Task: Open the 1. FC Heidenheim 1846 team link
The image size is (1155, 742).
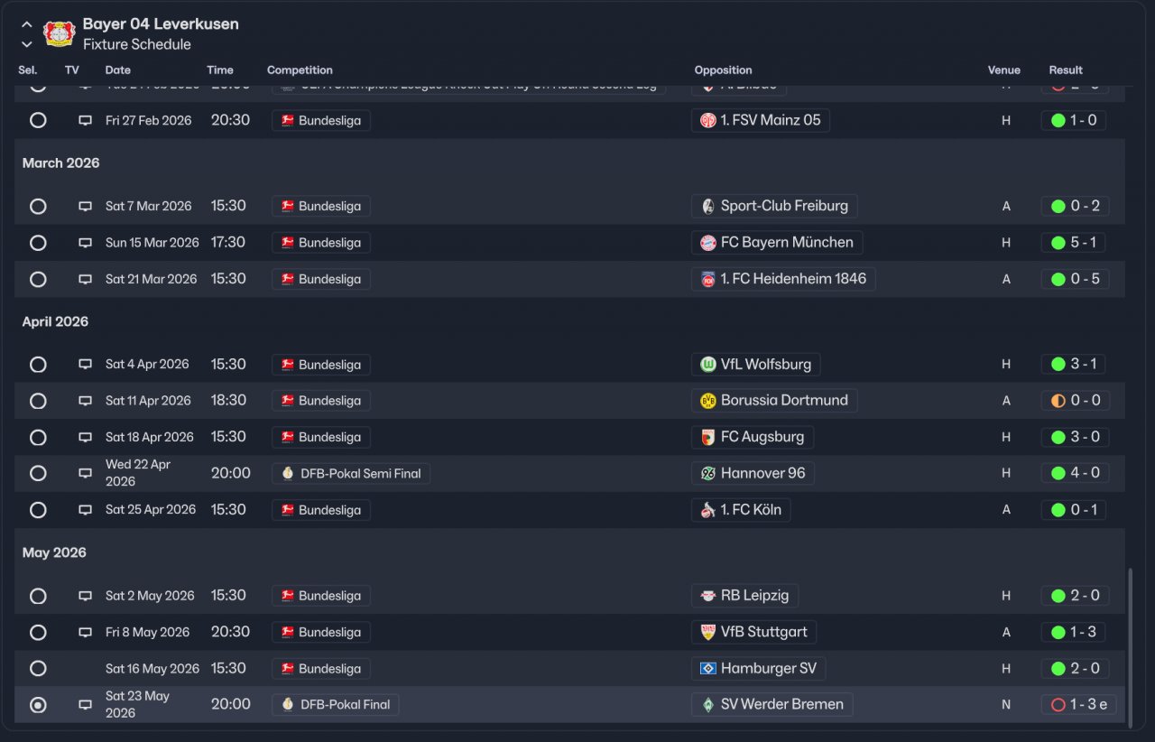Action: click(x=792, y=279)
